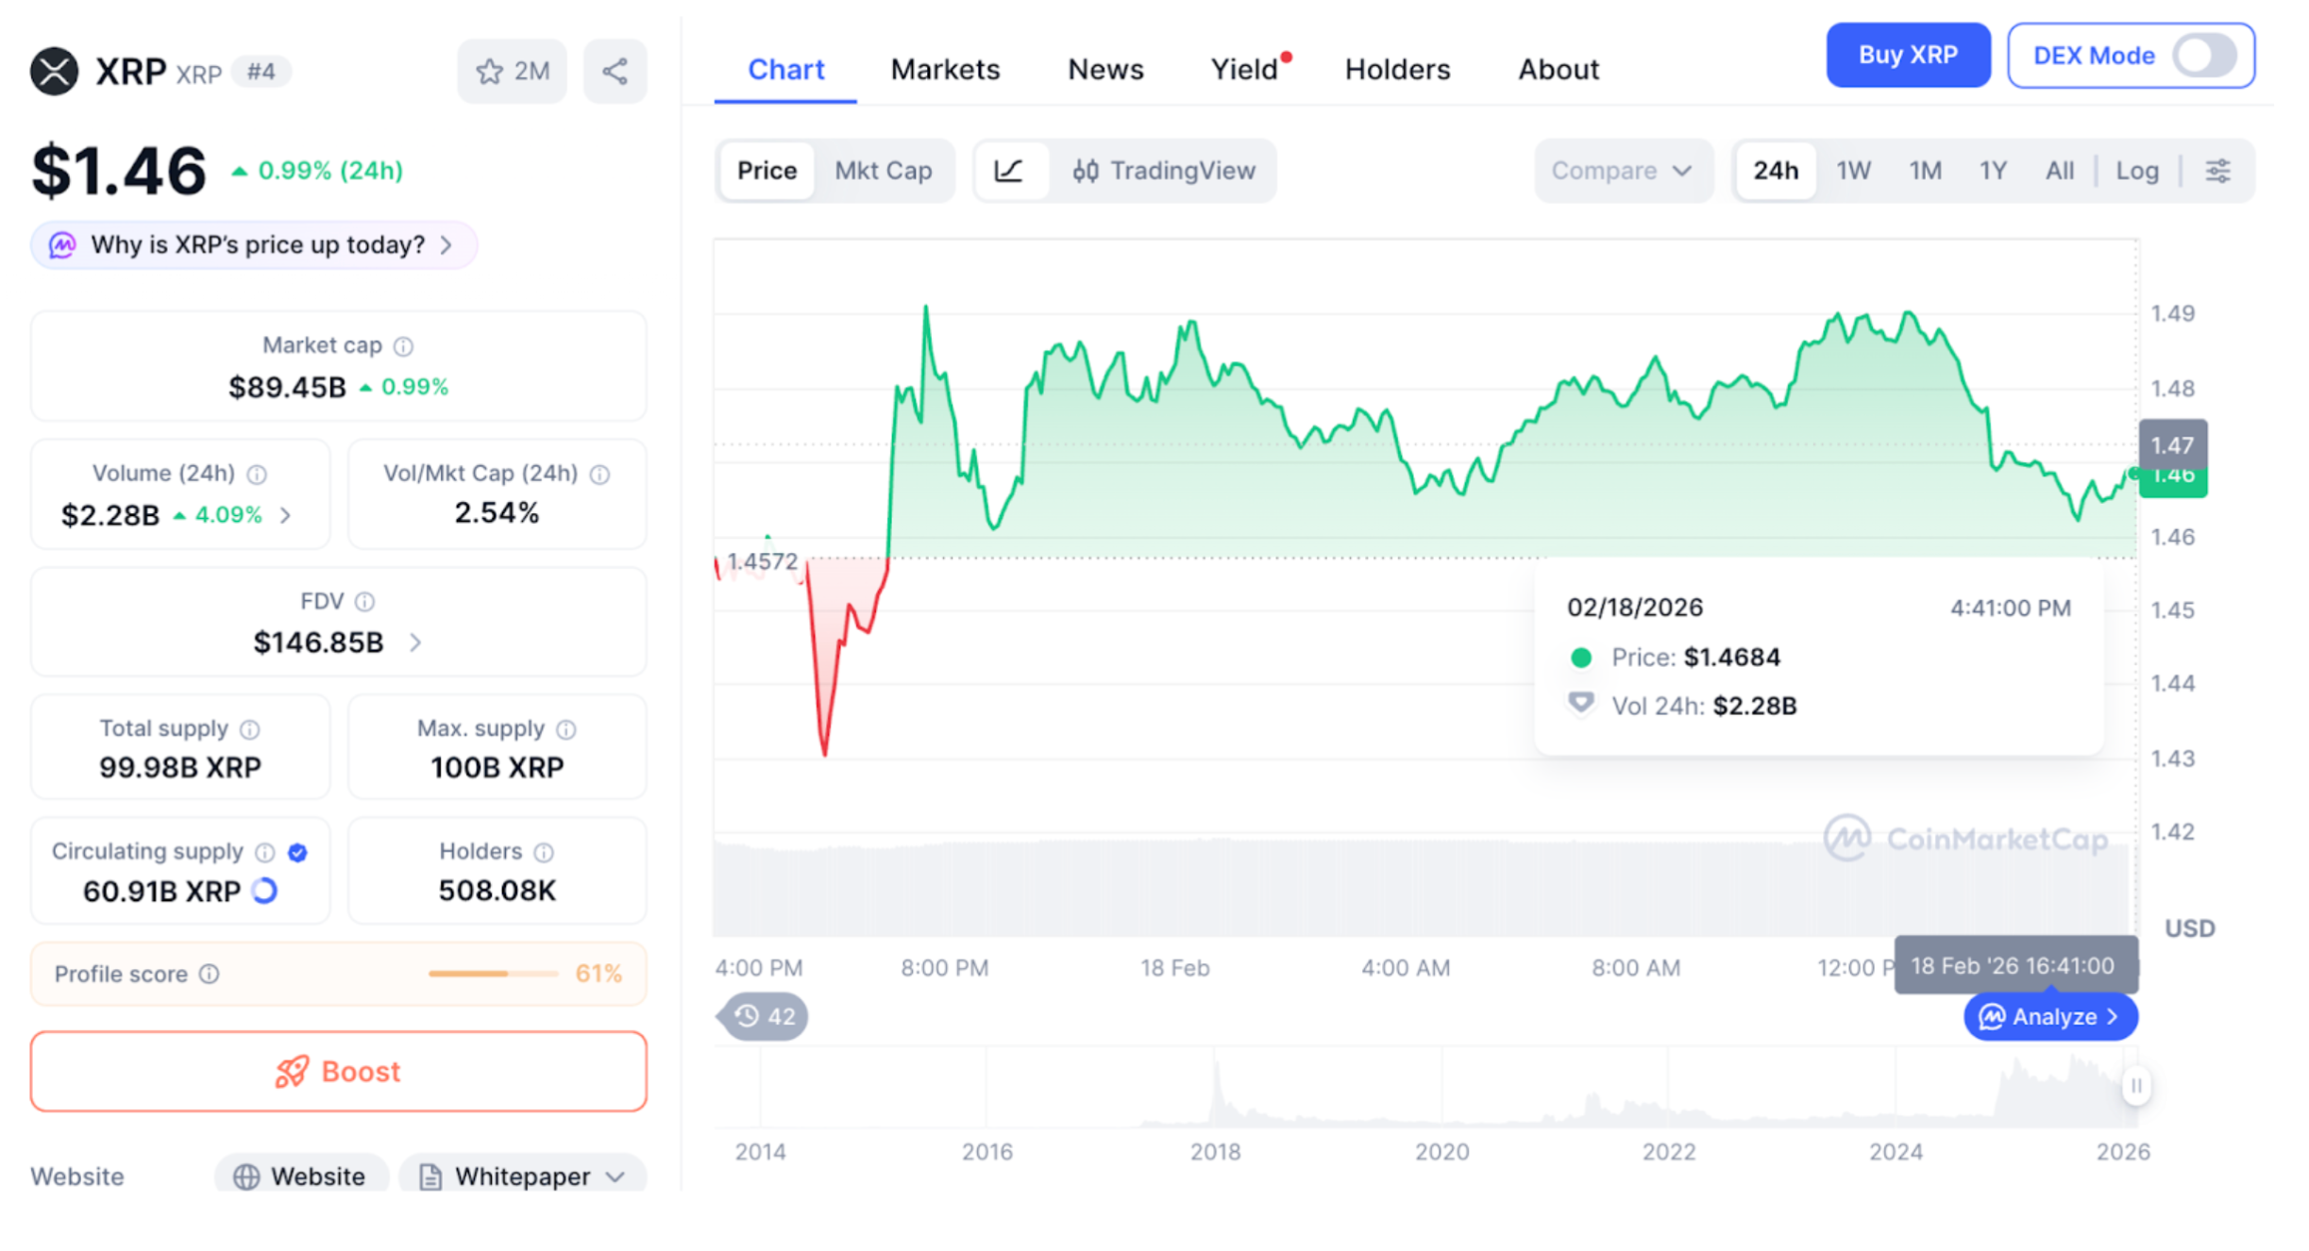Open the Markets tab
Viewport: 2309px width, 1251px height.
[945, 70]
